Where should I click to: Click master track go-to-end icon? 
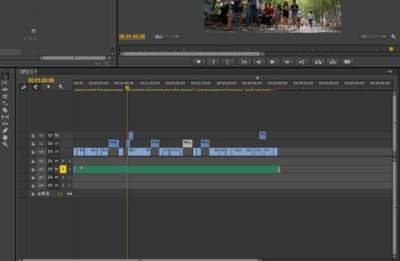pos(69,194)
